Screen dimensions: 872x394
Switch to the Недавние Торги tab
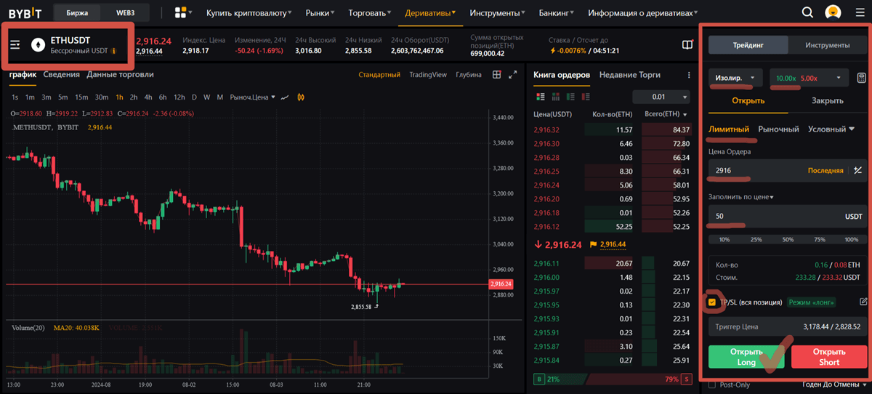click(x=630, y=74)
